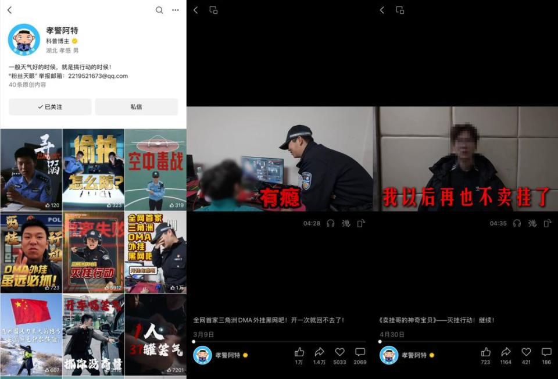Tap the 孝警阿特 profile avatar
This screenshot has width=558, height=379.
24,40
